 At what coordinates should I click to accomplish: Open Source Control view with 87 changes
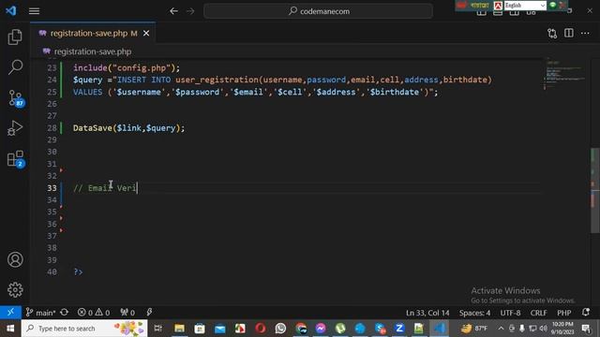16,98
